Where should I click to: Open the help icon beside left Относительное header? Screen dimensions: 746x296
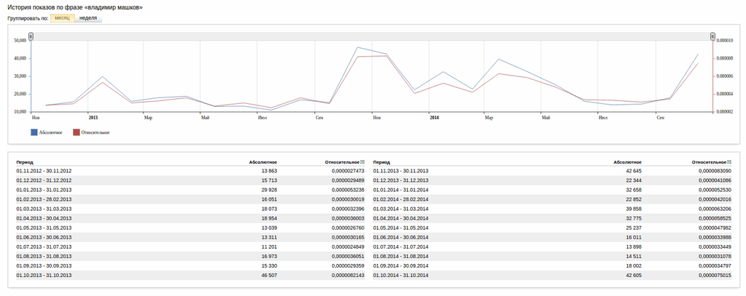point(363,162)
